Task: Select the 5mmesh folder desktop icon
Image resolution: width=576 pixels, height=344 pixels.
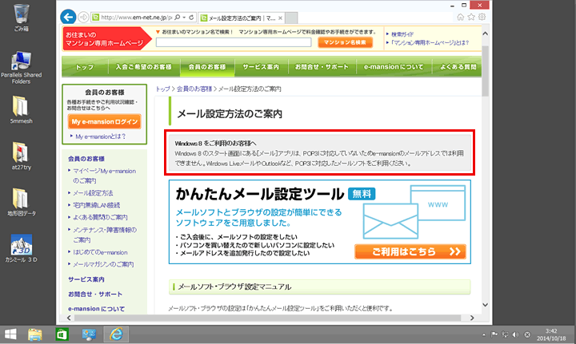Action: pos(21,109)
